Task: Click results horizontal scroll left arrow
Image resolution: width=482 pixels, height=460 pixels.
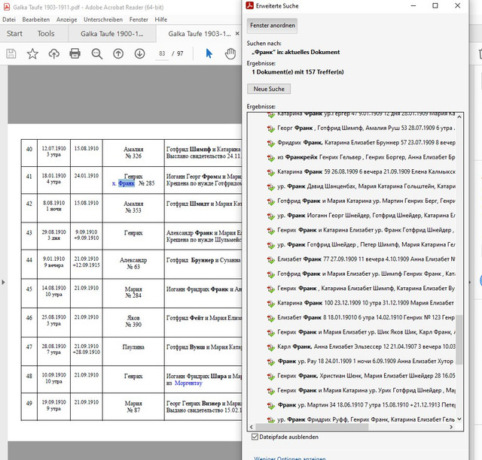Action: [x=252, y=427]
